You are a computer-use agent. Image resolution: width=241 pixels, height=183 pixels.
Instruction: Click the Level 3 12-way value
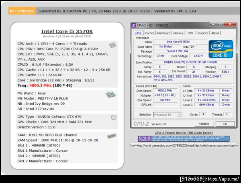(x=226, y=105)
